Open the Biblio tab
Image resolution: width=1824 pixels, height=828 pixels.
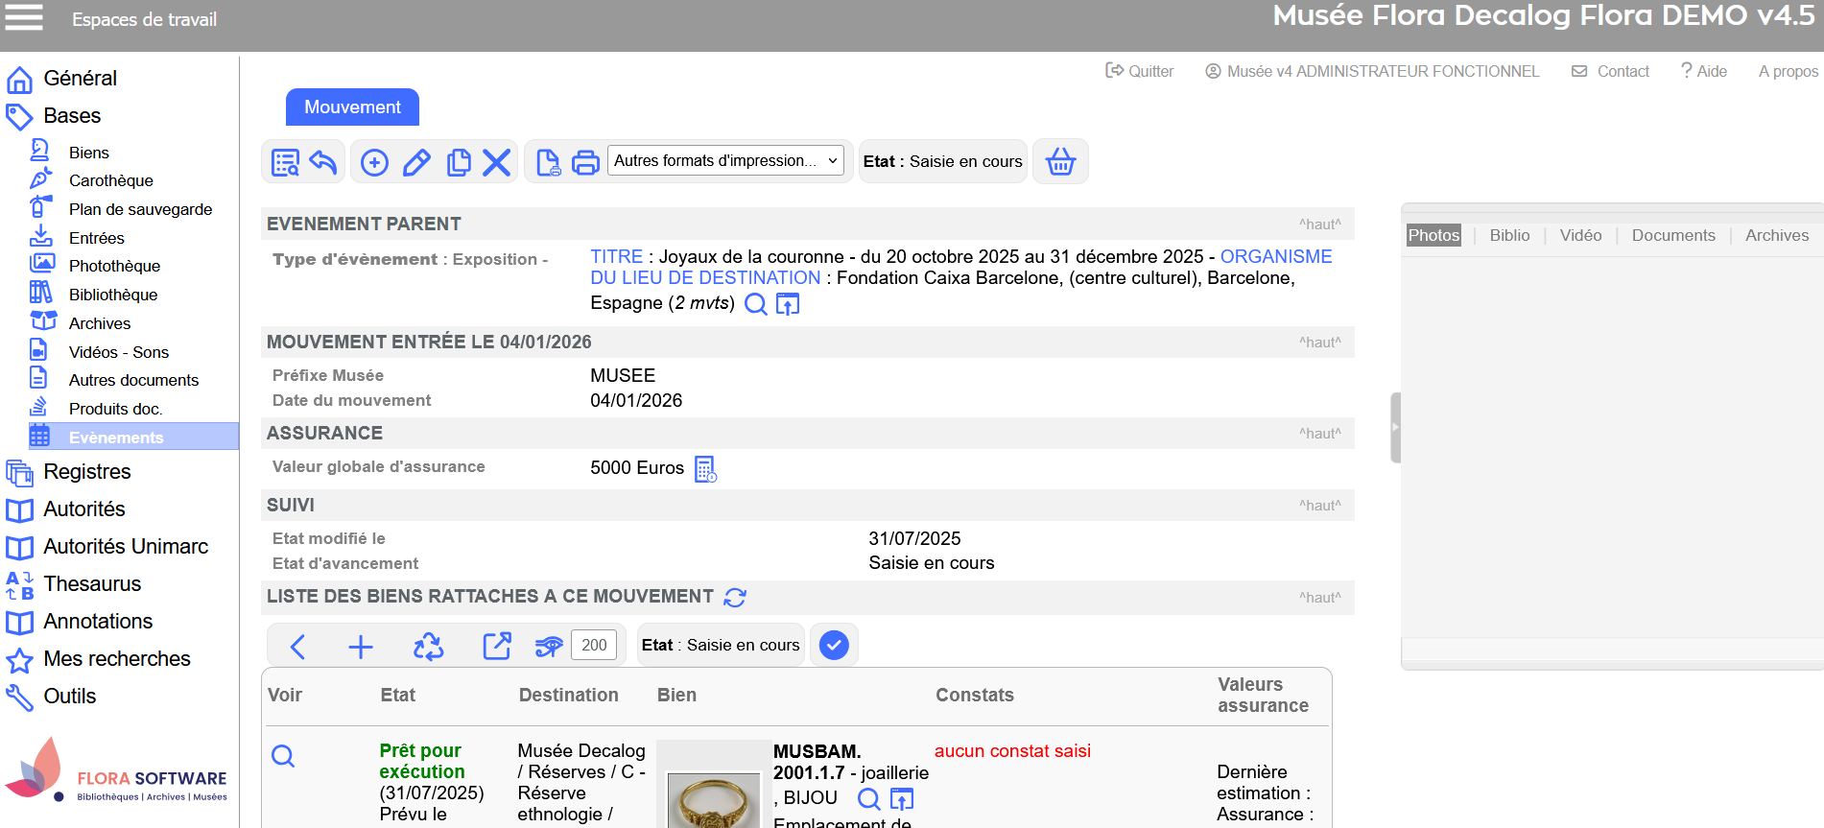coord(1509,236)
